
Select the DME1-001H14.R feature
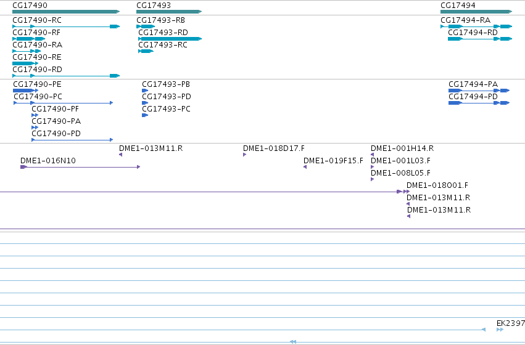point(373,155)
